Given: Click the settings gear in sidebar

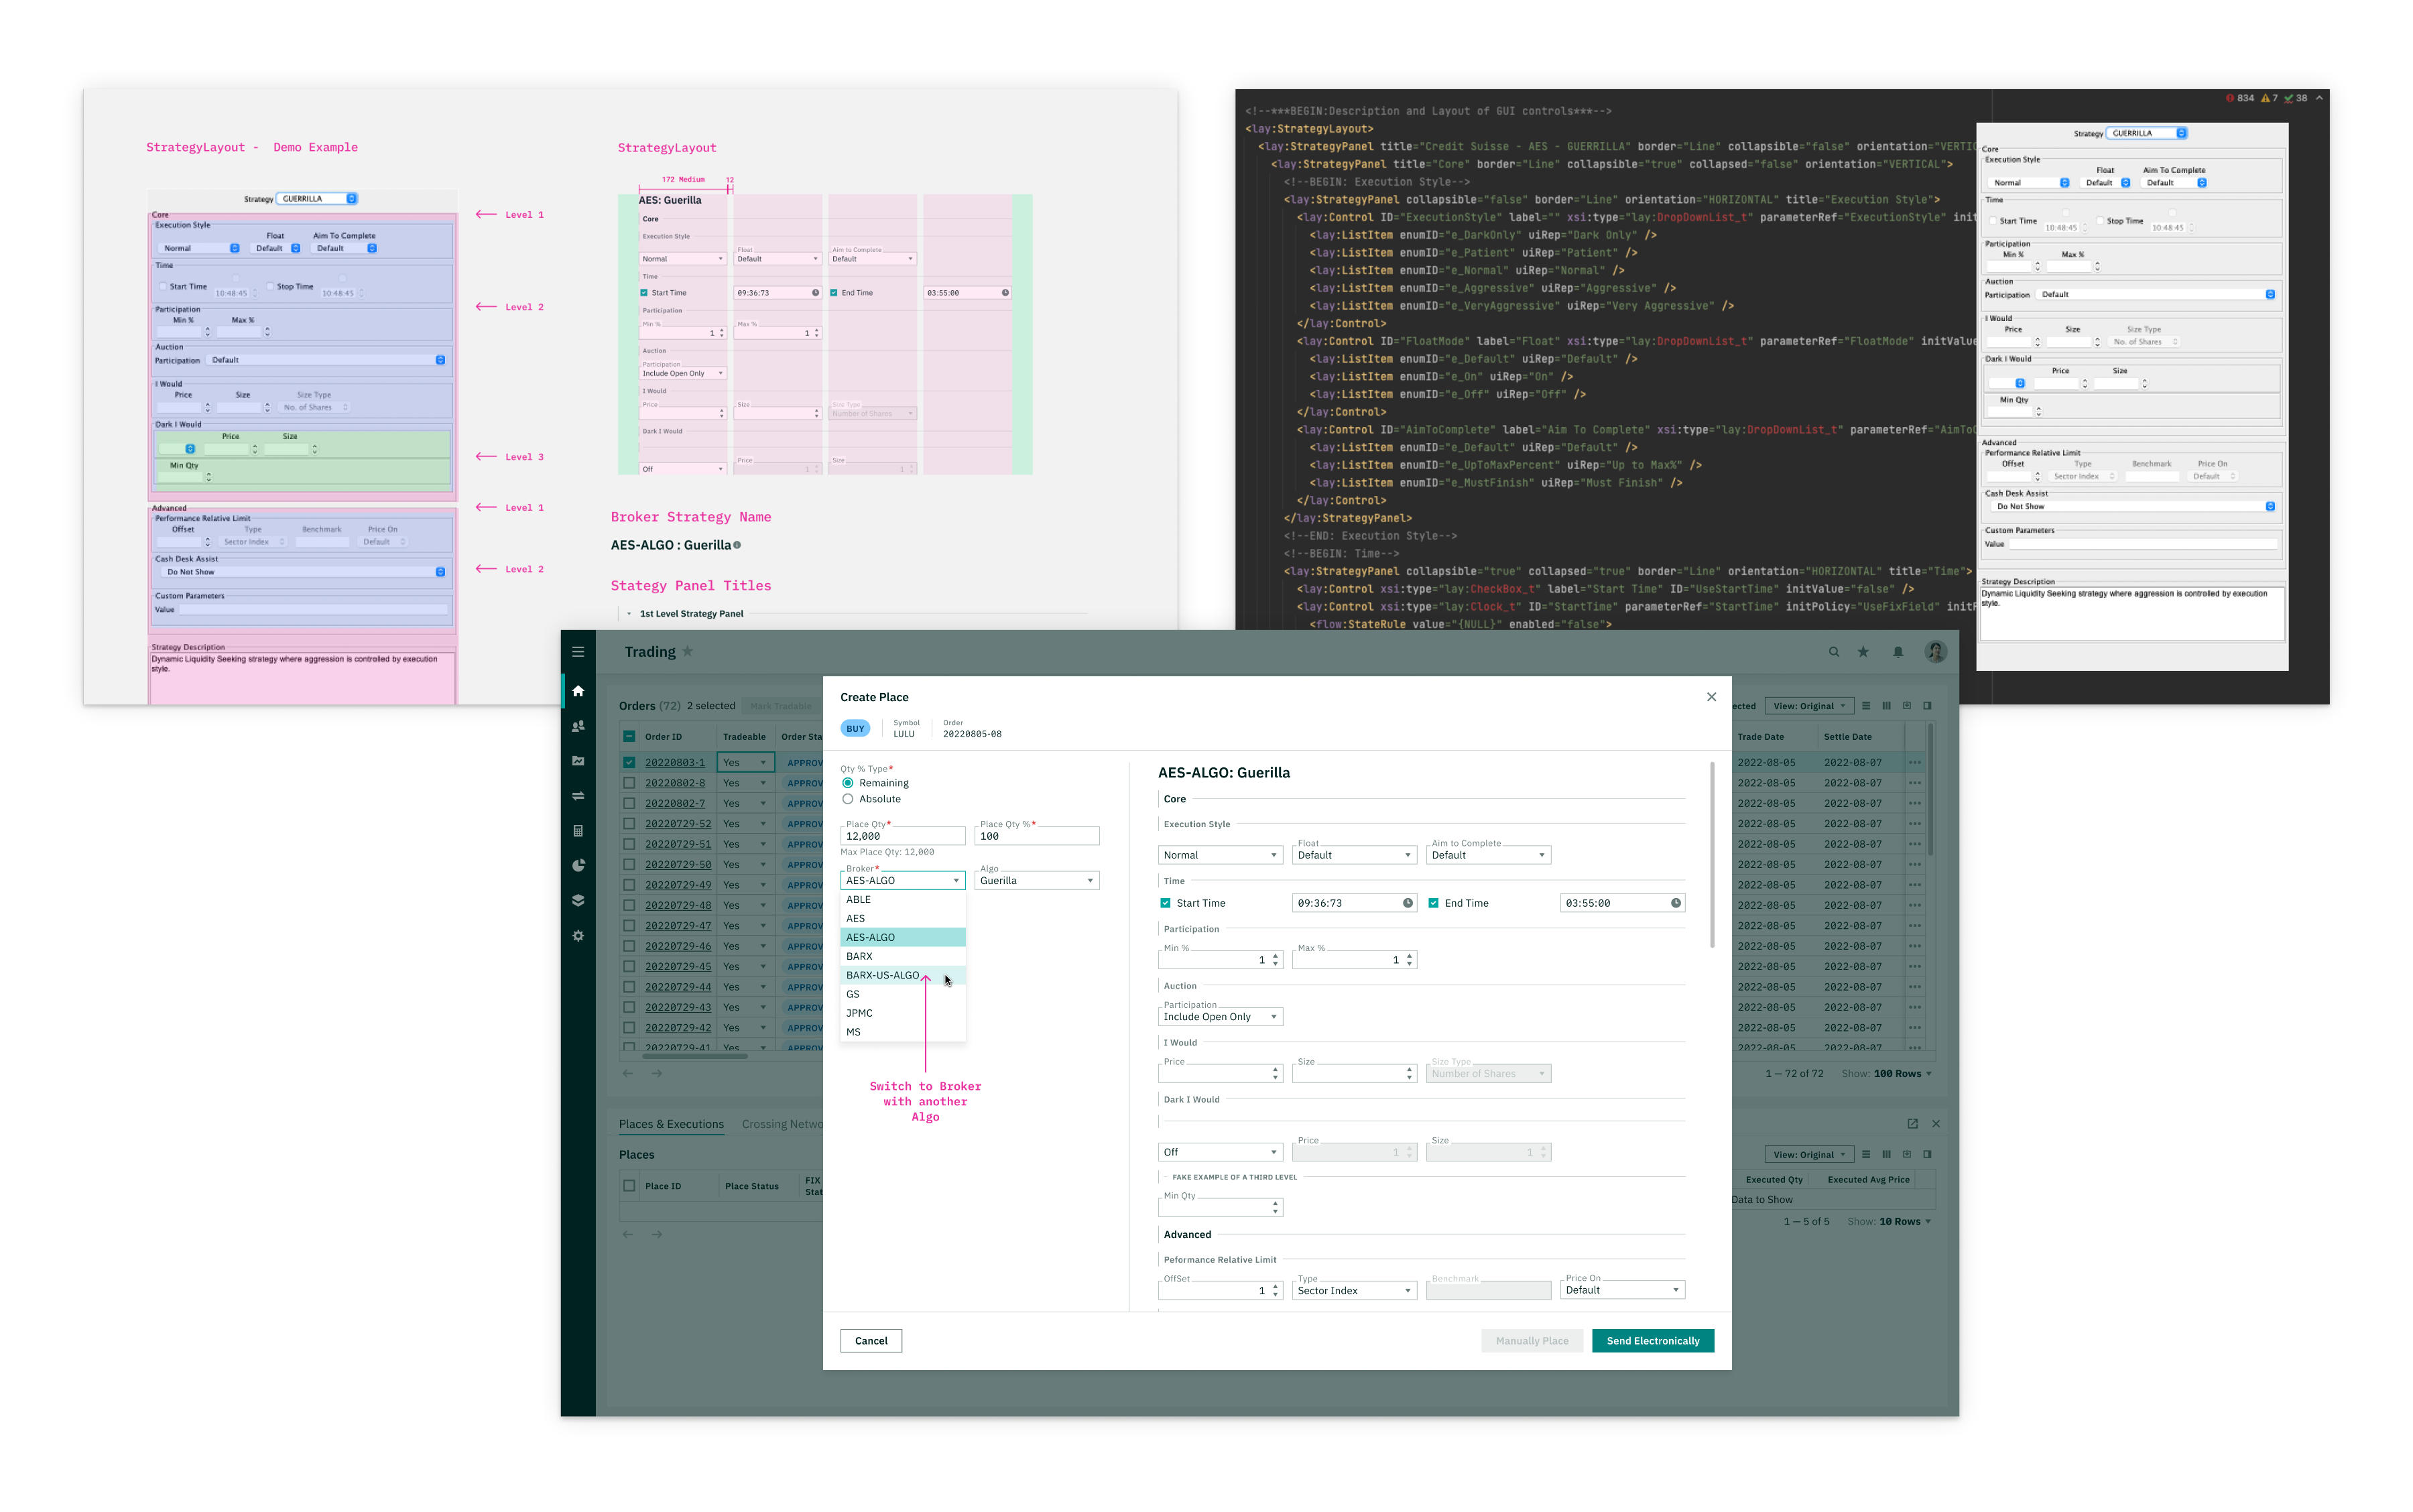Looking at the screenshot, I should 578,936.
